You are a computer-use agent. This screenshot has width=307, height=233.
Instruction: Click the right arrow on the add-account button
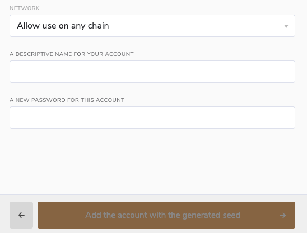point(282,216)
